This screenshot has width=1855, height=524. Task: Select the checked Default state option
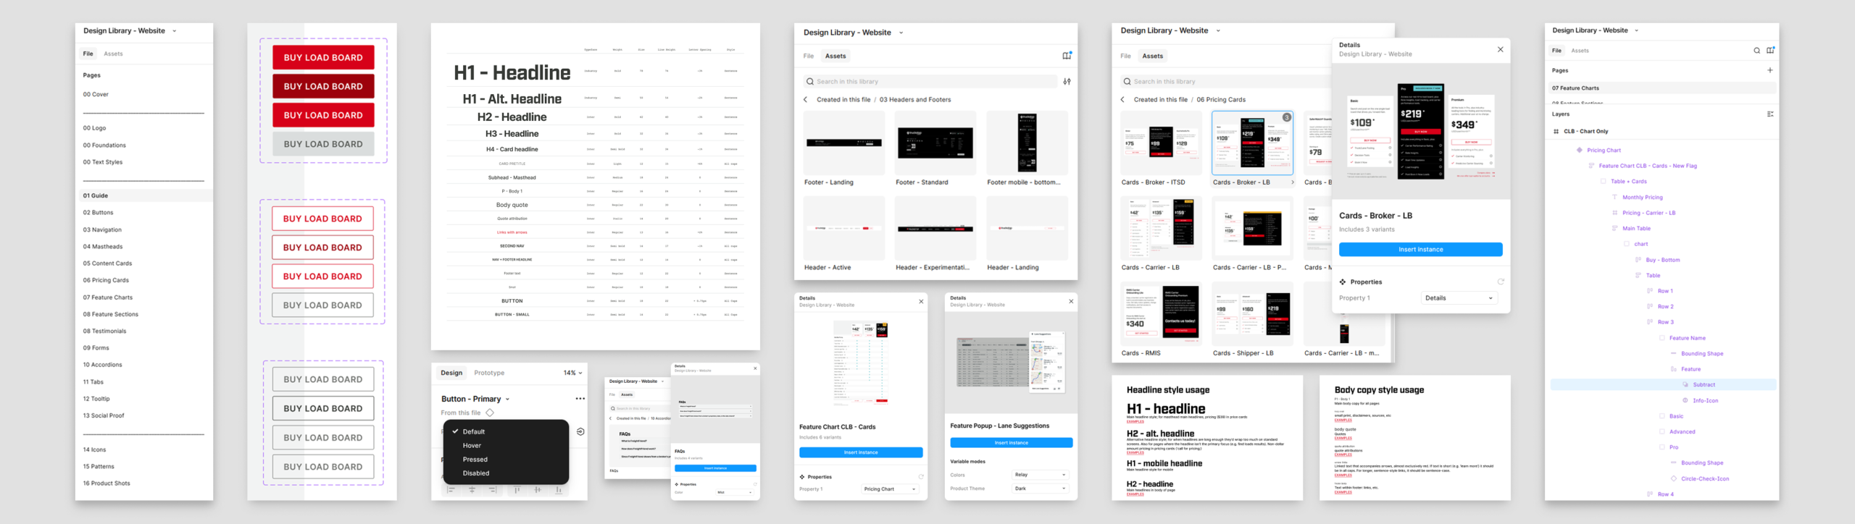point(473,431)
